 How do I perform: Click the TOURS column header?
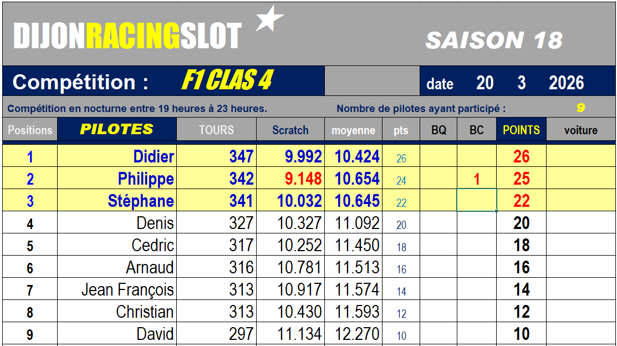click(x=216, y=130)
